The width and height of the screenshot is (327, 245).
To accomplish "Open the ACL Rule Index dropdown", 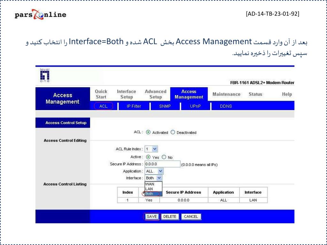I will click(151, 149).
